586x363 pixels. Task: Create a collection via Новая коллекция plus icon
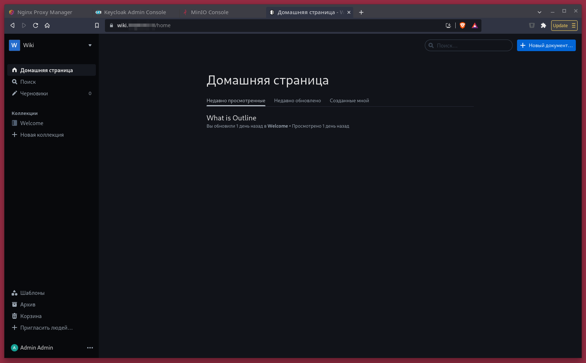(15, 135)
